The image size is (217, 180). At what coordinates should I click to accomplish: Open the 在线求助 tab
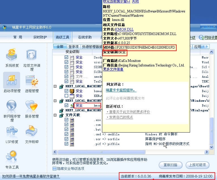(x=85, y=37)
